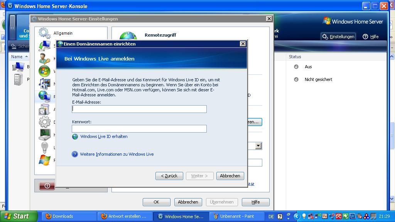395x222 pixels.
Task: Click the globe icon beside Windows Live ID erhalten
Action: (75, 136)
